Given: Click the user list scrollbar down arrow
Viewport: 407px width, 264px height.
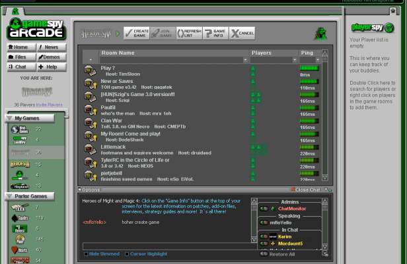Looking at the screenshot, I should (325, 246).
